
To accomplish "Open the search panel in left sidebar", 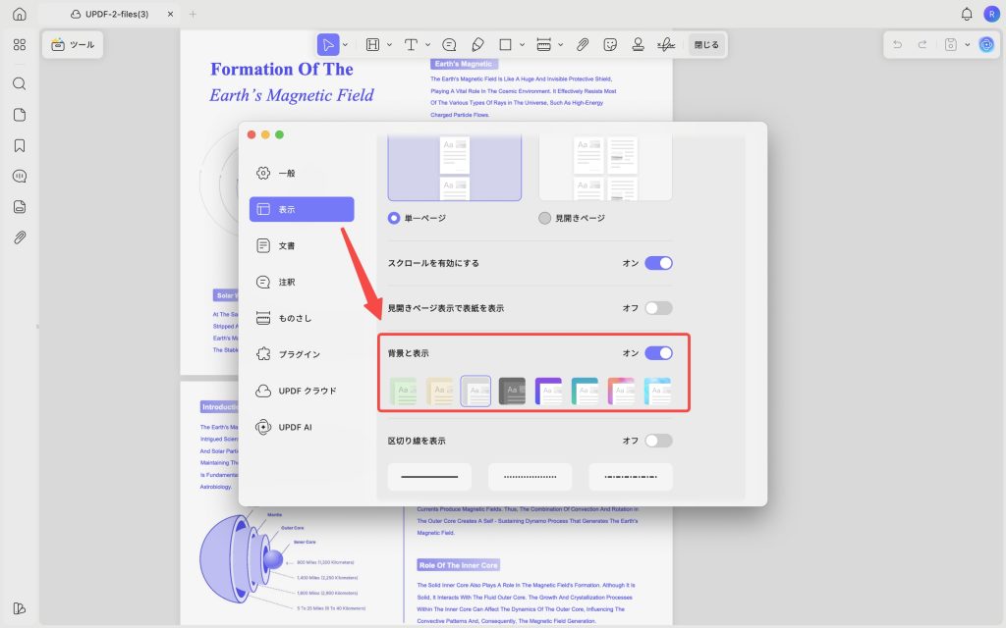I will point(20,84).
